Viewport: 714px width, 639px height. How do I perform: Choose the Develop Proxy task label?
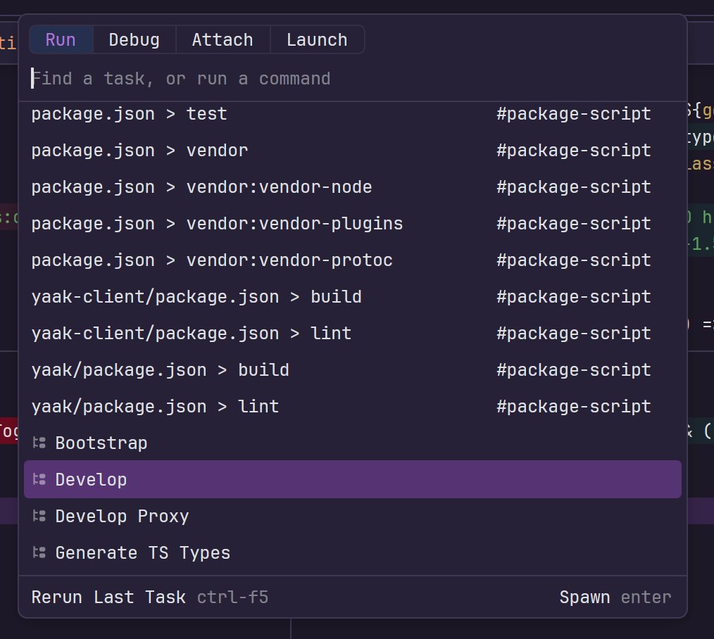pos(122,517)
